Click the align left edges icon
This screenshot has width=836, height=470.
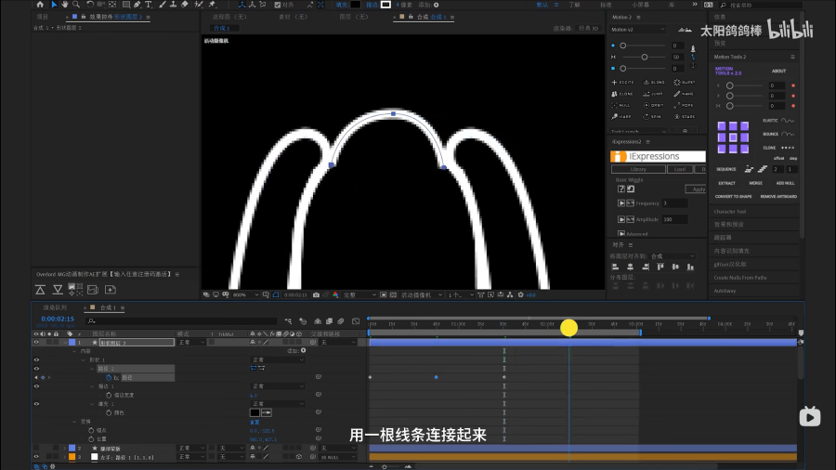click(615, 267)
